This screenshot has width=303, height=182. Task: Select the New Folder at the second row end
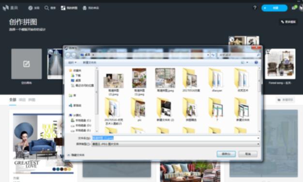point(242,110)
